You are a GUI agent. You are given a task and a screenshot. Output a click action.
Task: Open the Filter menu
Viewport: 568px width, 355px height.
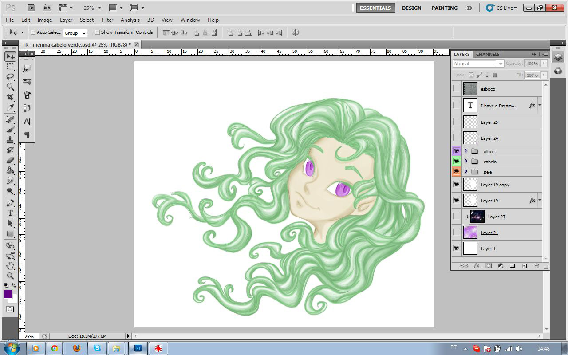107,20
